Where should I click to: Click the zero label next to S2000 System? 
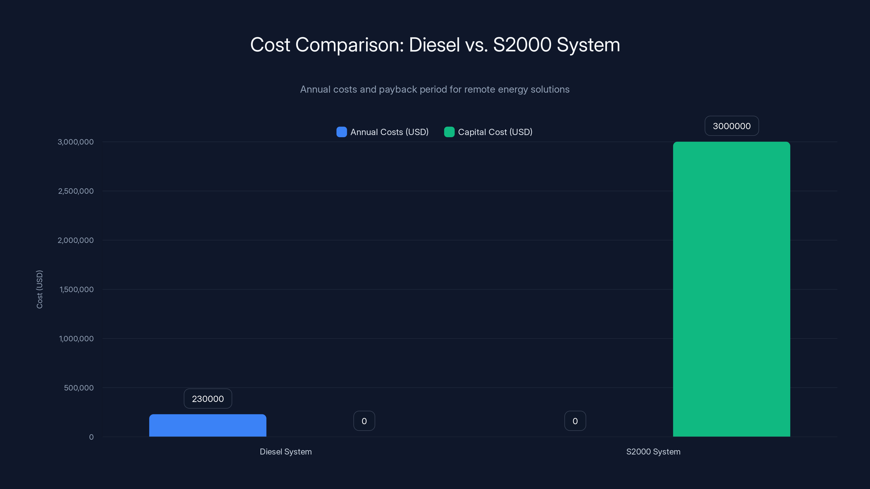point(575,421)
